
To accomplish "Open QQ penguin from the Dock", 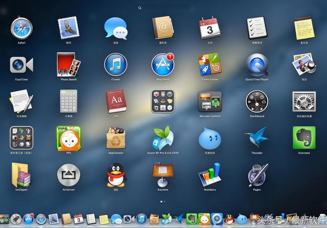I will (229, 219).
